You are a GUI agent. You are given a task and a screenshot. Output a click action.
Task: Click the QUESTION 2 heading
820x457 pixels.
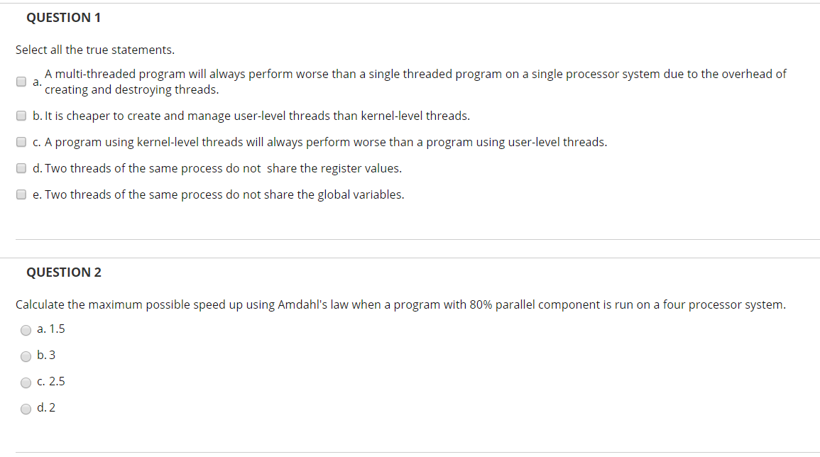(x=65, y=272)
